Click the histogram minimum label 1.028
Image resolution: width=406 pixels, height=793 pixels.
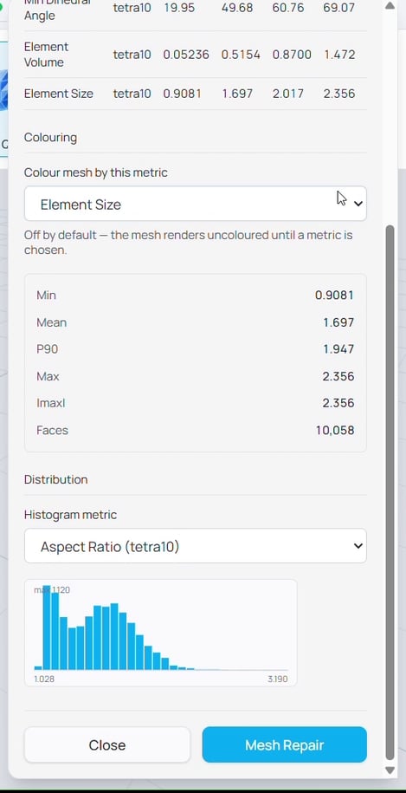[44, 679]
